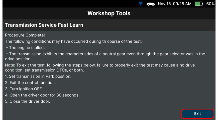Tap the Wi-Fi signal icon
Screen dimensions: 218x120
click(141, 4)
